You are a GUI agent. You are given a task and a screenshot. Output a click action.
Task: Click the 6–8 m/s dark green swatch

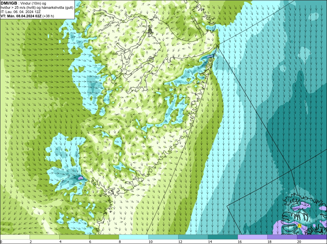click(x=104, y=237)
